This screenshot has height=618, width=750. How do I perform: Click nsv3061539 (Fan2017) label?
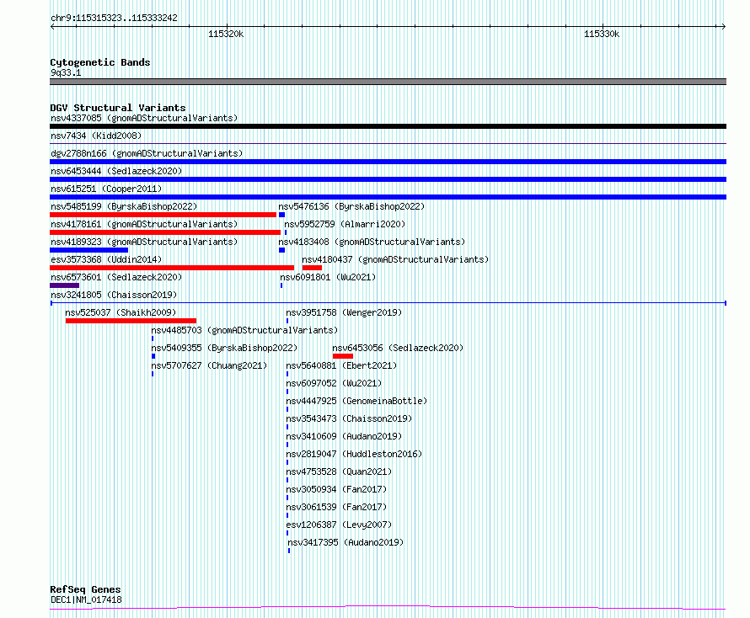[x=336, y=507]
